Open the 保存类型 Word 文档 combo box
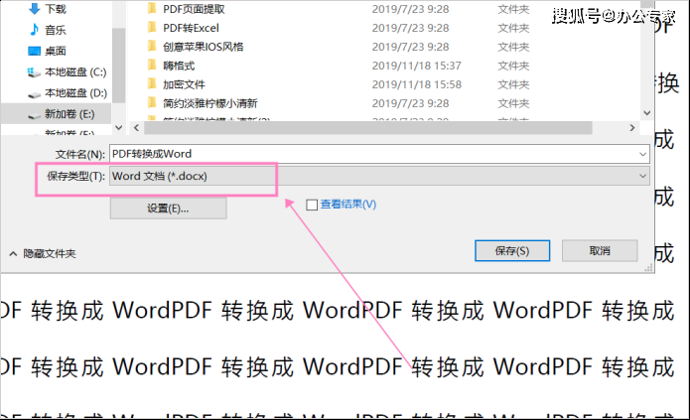The height and width of the screenshot is (420, 690). (379, 176)
